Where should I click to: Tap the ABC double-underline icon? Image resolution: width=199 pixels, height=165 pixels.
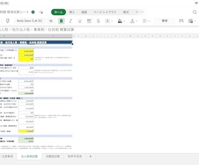(x=89, y=21)
